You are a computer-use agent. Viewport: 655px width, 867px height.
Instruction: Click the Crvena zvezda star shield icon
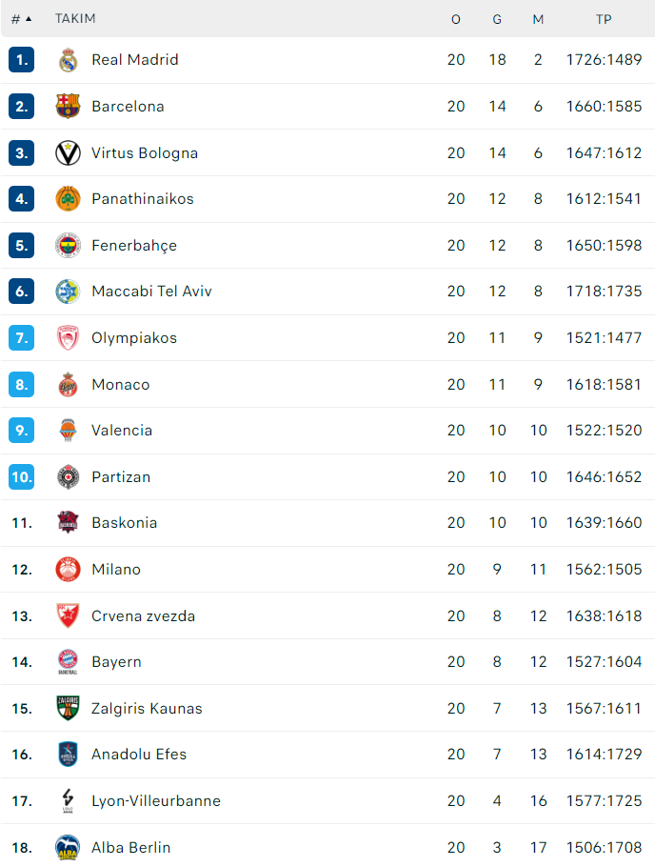pos(68,616)
